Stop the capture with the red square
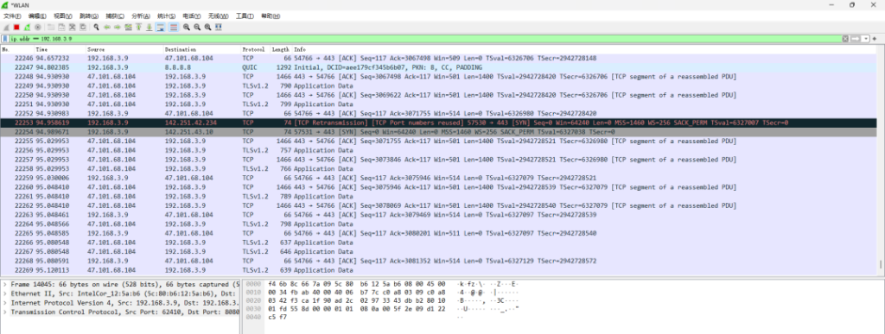 click(16, 27)
